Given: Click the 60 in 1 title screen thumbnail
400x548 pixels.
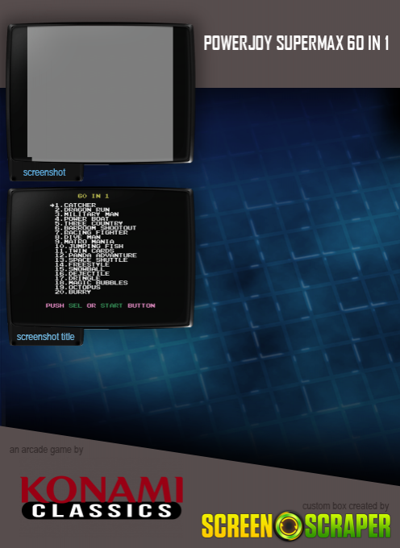Looking at the screenshot, I should (100, 257).
